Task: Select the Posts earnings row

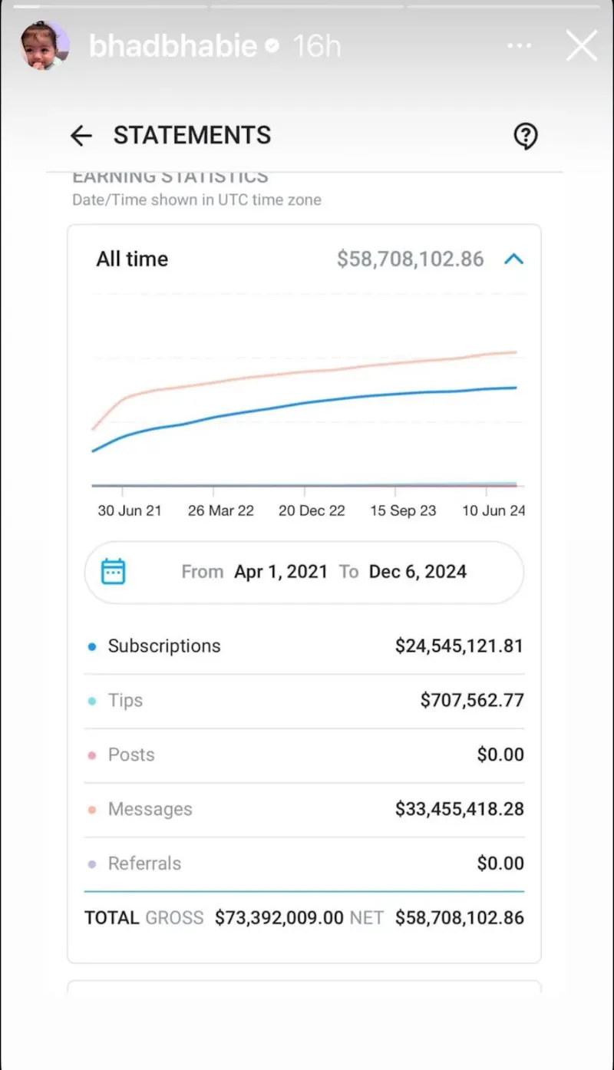Action: [305, 755]
